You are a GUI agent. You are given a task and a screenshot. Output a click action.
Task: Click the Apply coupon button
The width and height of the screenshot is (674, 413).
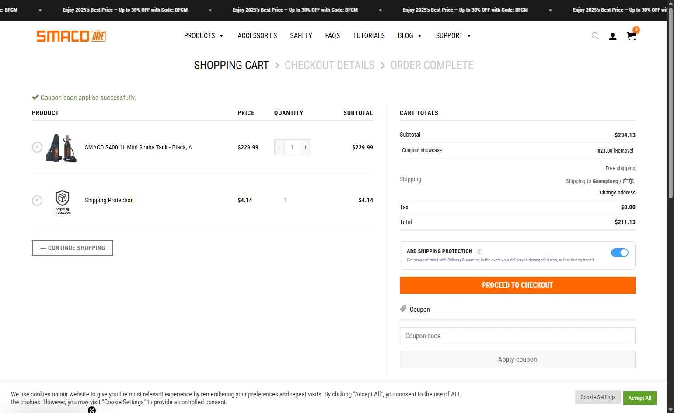click(x=517, y=359)
